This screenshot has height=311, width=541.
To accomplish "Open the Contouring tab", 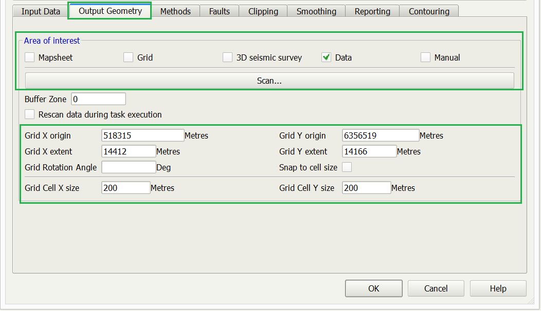I will 429,11.
